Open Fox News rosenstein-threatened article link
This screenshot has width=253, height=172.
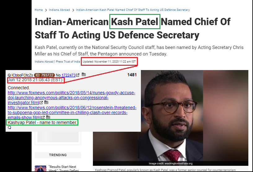72,112
